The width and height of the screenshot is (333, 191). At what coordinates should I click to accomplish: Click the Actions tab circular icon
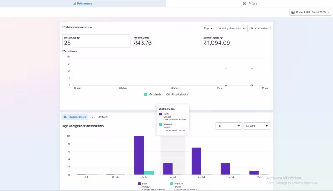click(x=244, y=4)
